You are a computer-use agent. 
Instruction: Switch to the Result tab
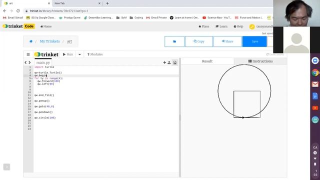(x=207, y=61)
